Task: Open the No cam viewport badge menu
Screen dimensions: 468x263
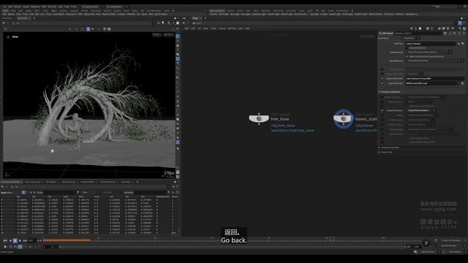Action: (x=169, y=35)
